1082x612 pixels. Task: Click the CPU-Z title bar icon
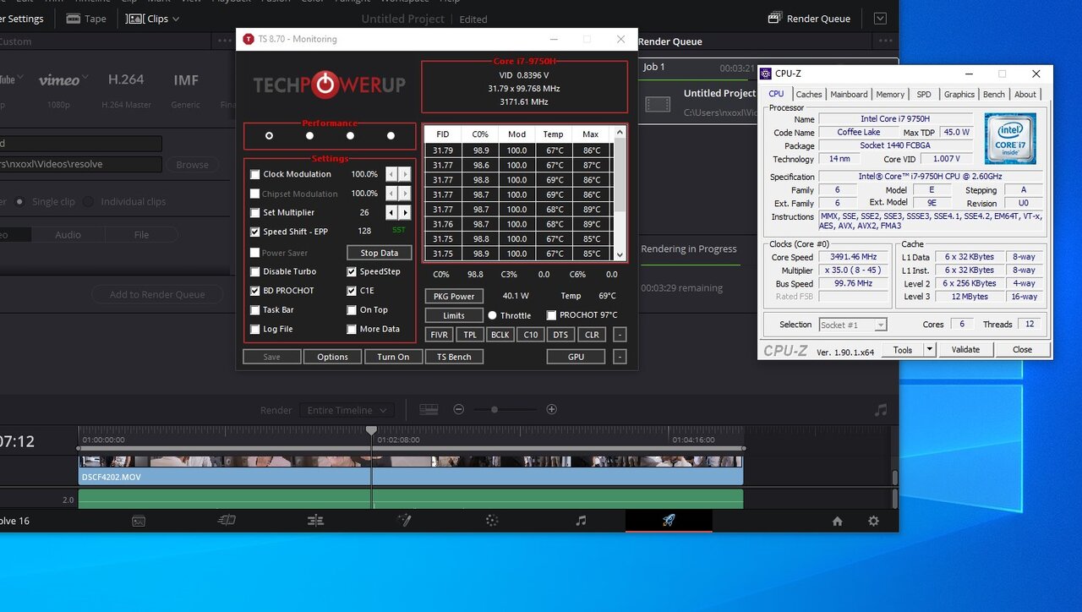[766, 74]
